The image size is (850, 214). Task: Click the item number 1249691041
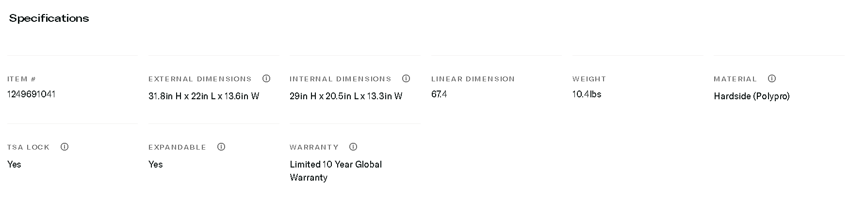pos(32,94)
